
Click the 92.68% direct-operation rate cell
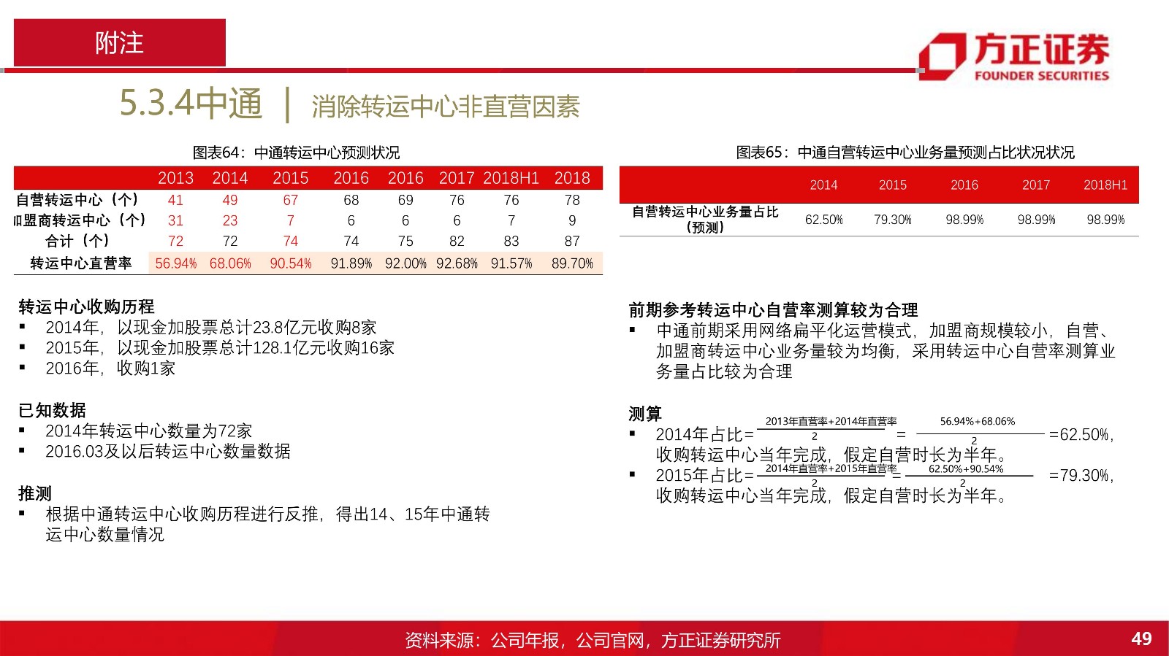click(x=457, y=263)
